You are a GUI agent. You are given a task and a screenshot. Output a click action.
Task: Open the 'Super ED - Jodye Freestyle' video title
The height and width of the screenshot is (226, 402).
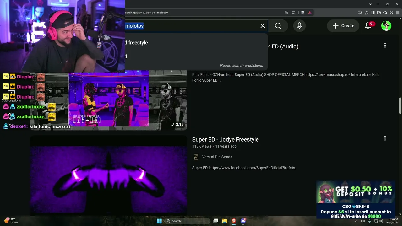point(225,139)
